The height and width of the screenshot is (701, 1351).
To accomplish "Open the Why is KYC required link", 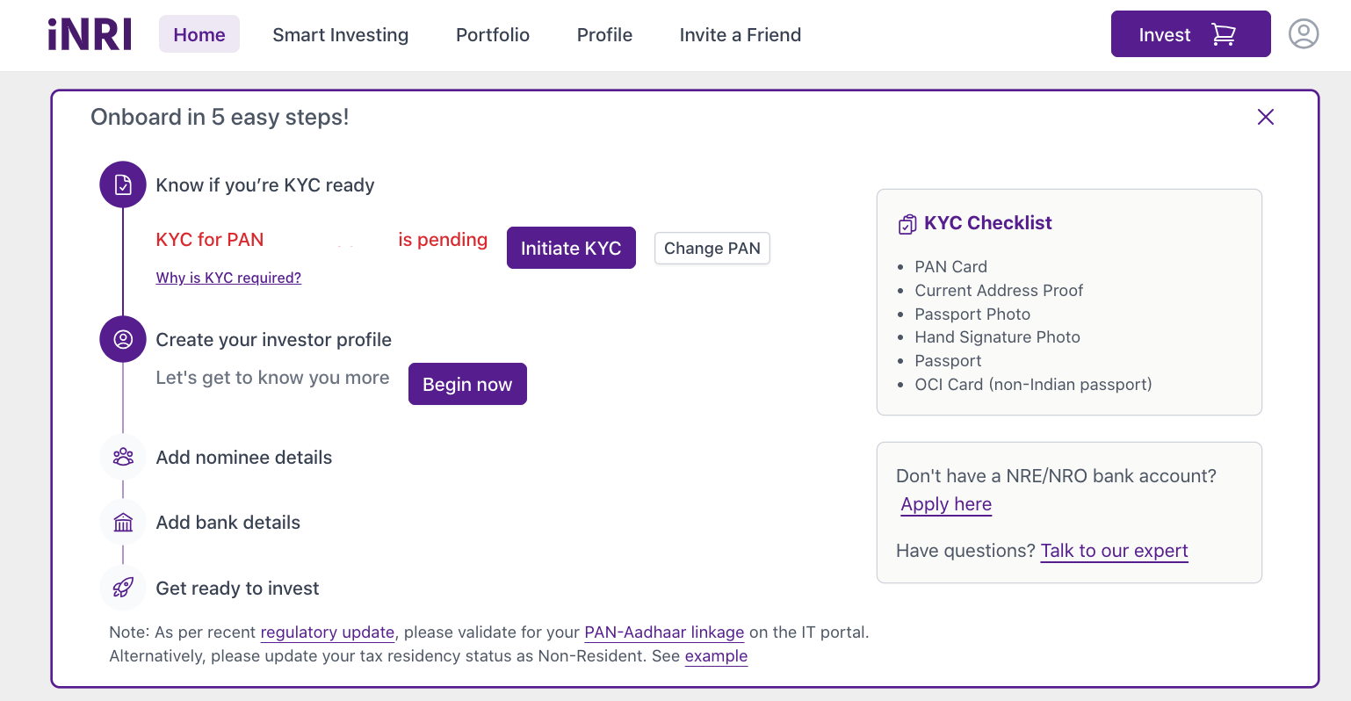I will (x=228, y=278).
